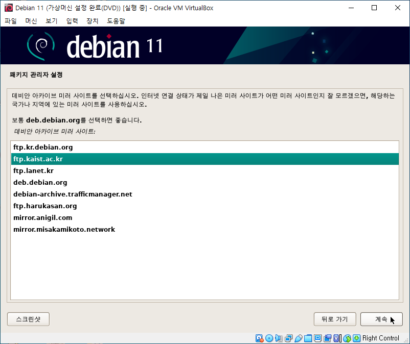Image resolution: width=410 pixels, height=344 pixels.
Task: Maximize the VirtualBox window
Action: coord(374,8)
